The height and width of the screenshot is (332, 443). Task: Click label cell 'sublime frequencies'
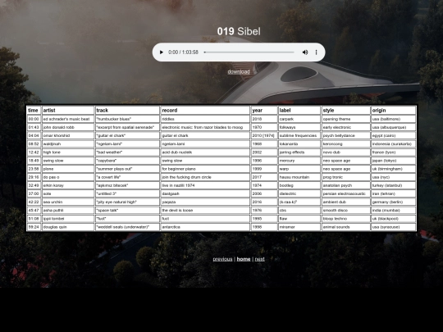pos(299,135)
